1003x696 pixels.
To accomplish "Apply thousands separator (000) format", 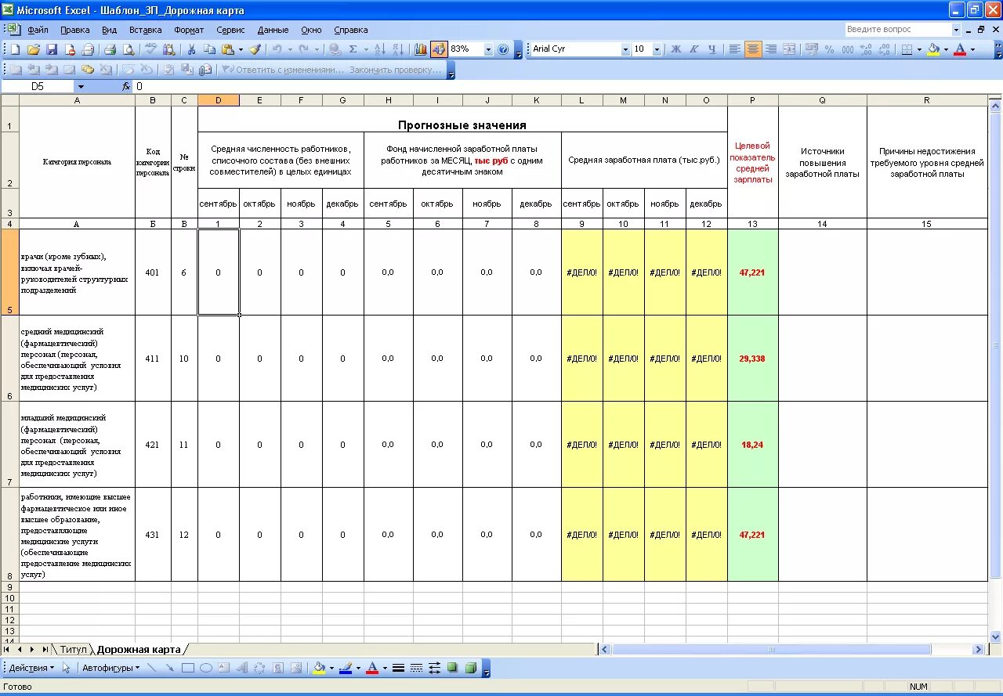I will [848, 49].
